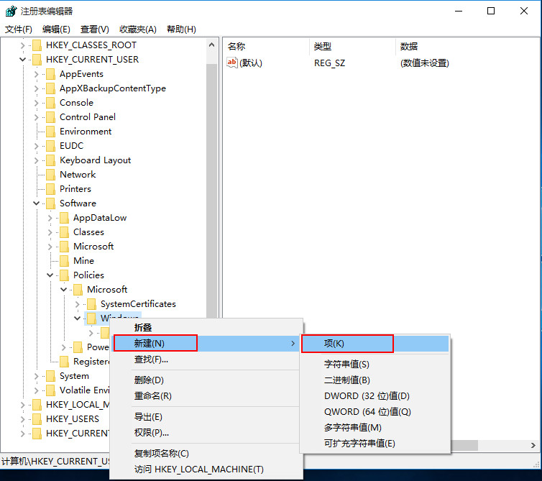Click the Keyboard Layout folder icon
542x481 pixels.
click(51, 160)
